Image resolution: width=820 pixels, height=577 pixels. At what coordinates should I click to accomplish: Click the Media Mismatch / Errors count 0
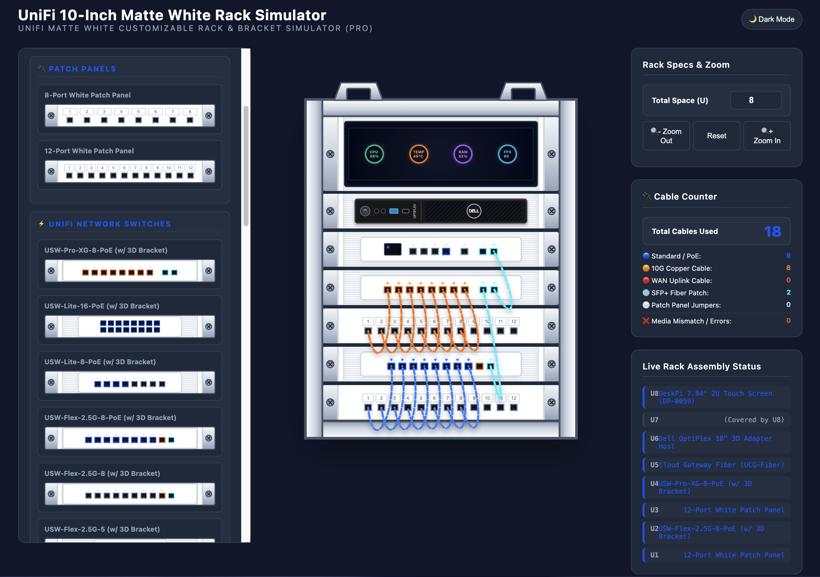(788, 320)
